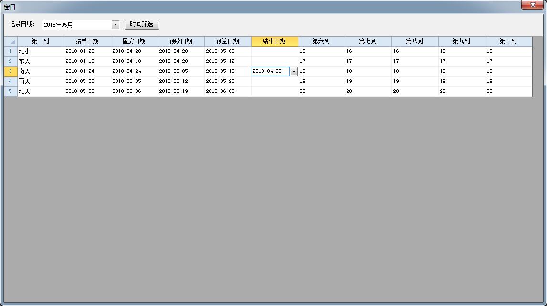This screenshot has width=547, height=306.
Task: Select row header number 5
Action: tap(11, 91)
